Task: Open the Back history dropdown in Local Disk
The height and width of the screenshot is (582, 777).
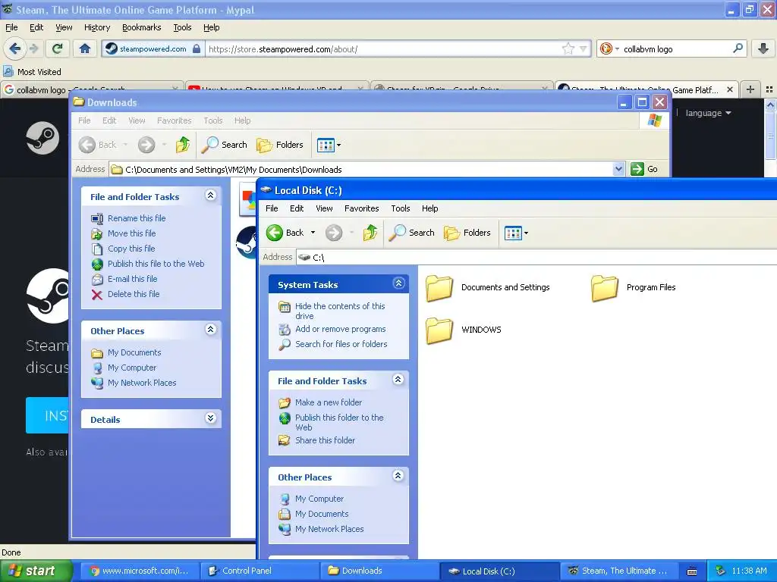Action: tap(313, 232)
